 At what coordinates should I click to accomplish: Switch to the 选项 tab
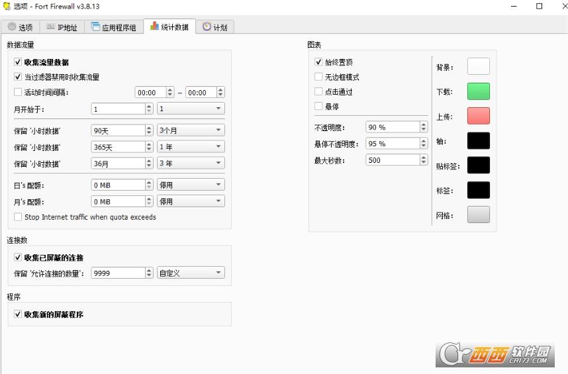click(21, 26)
